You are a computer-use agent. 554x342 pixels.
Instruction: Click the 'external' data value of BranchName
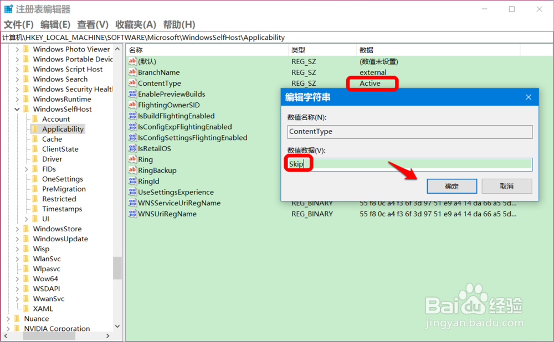[x=373, y=72]
